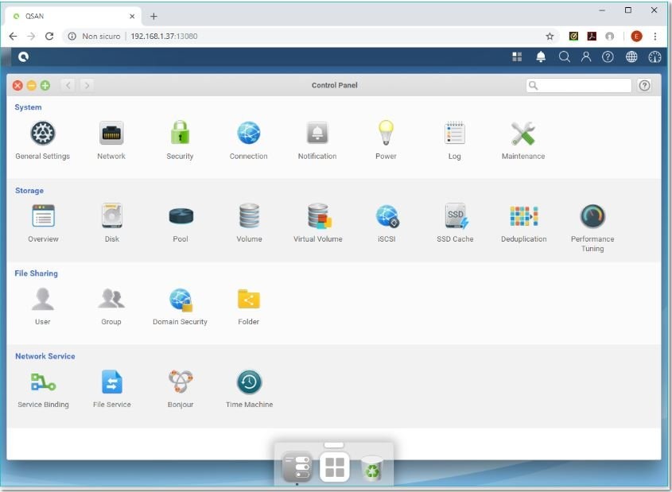Open the Virtual Volume icon
This screenshot has height=492, width=672.
318,216
